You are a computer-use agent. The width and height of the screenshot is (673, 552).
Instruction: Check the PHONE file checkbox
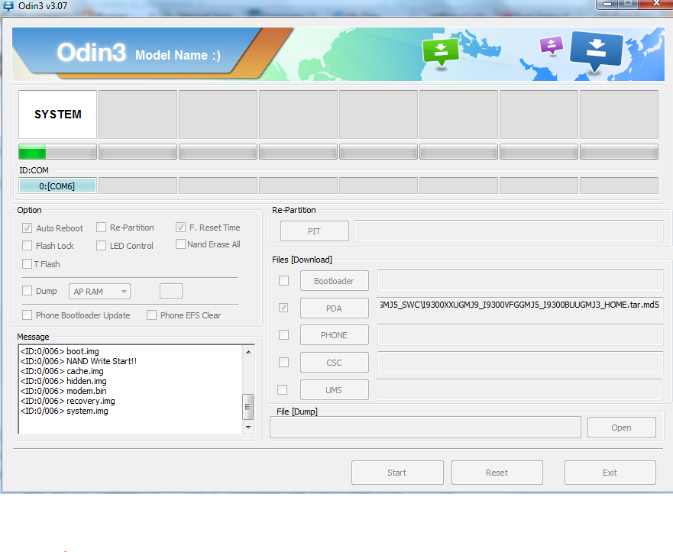[283, 335]
